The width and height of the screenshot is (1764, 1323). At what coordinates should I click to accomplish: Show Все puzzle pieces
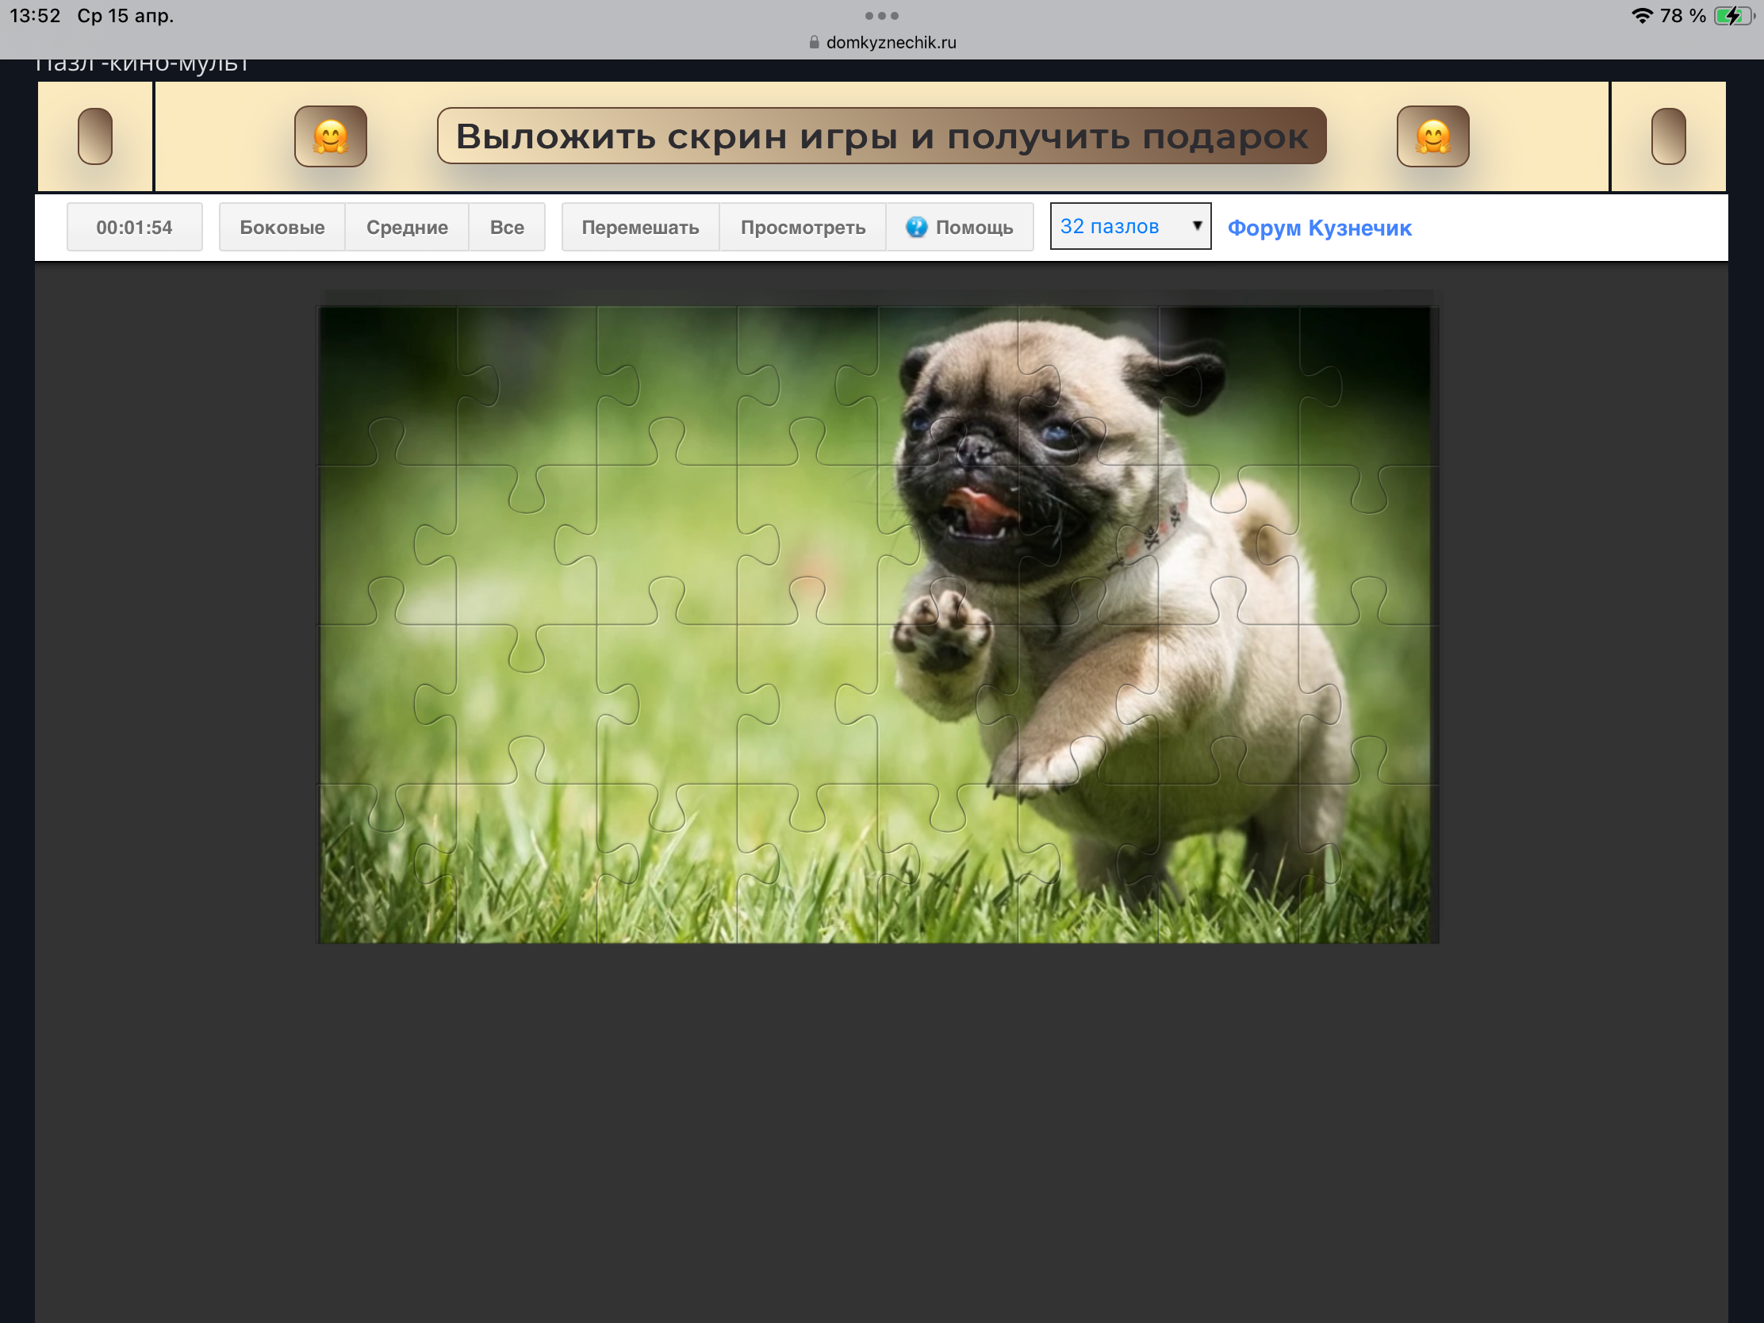[x=506, y=228]
